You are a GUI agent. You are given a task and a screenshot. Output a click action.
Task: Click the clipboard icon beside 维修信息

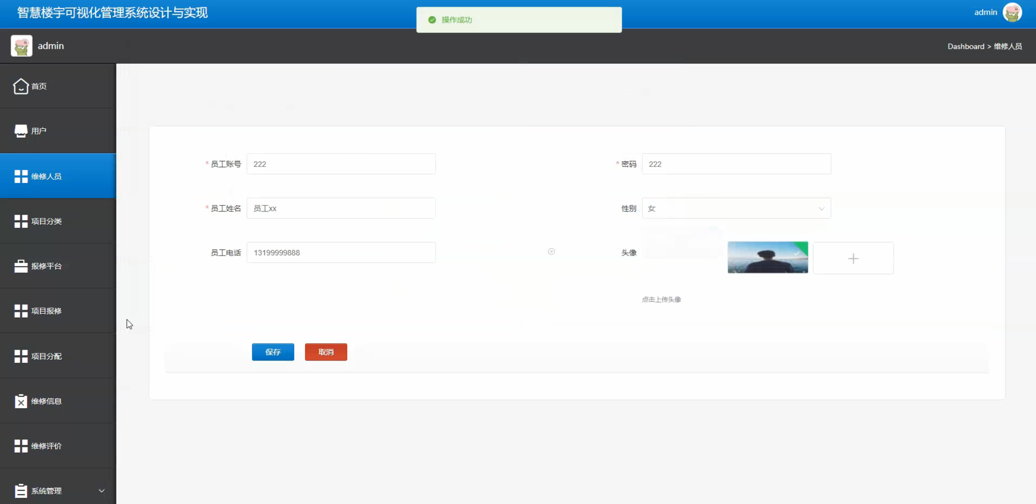coord(21,401)
